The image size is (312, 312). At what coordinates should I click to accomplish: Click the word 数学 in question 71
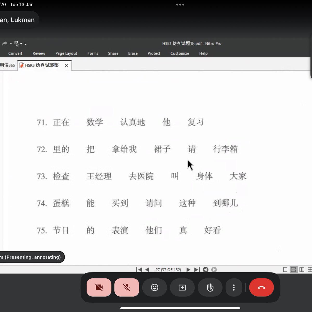tap(95, 122)
